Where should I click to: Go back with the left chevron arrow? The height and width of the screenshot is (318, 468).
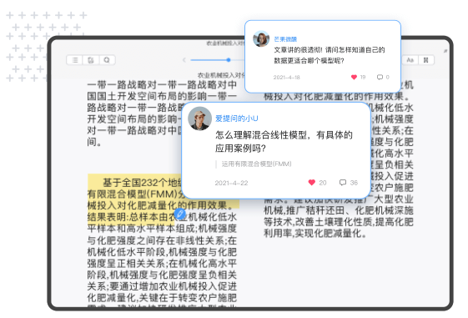pos(184,60)
